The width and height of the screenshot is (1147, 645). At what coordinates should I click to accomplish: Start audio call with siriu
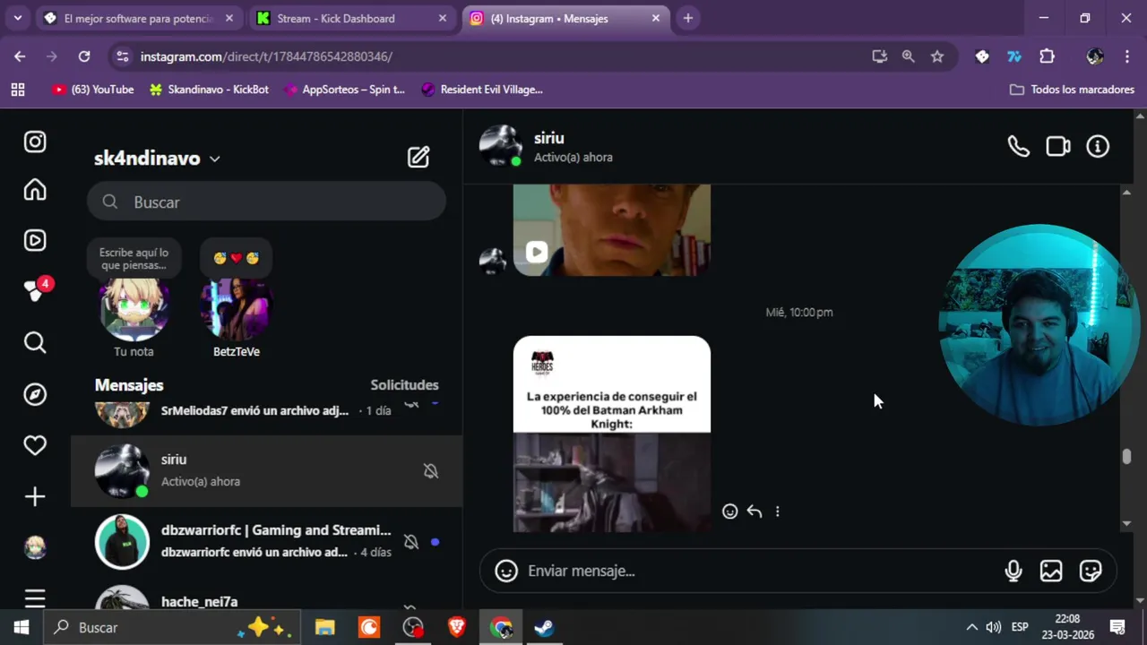(x=1019, y=146)
